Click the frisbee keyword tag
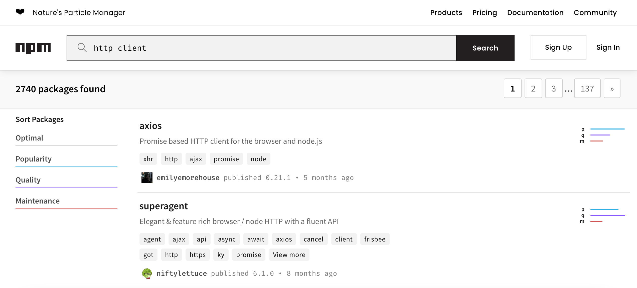This screenshot has width=637, height=288. point(375,239)
